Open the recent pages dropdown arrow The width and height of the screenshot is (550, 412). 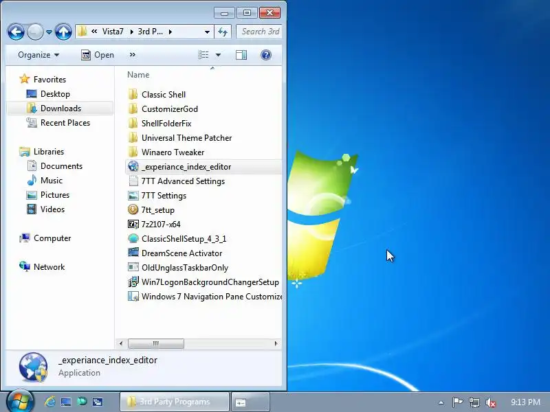pos(49,32)
